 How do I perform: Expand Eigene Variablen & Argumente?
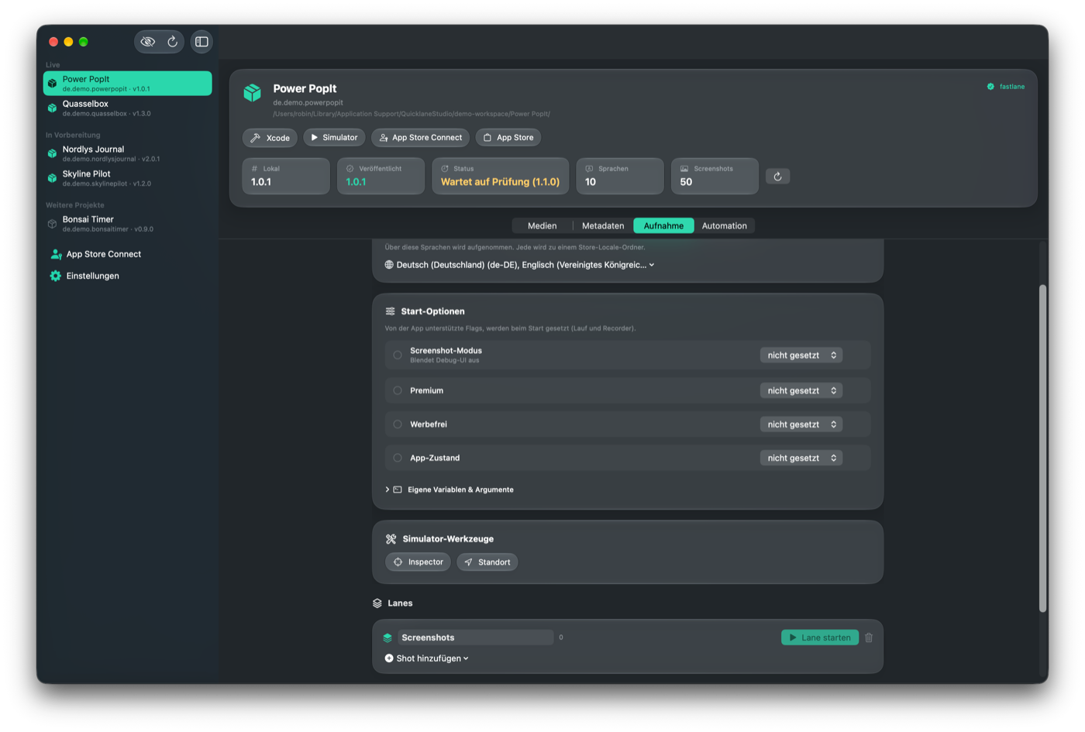click(449, 490)
